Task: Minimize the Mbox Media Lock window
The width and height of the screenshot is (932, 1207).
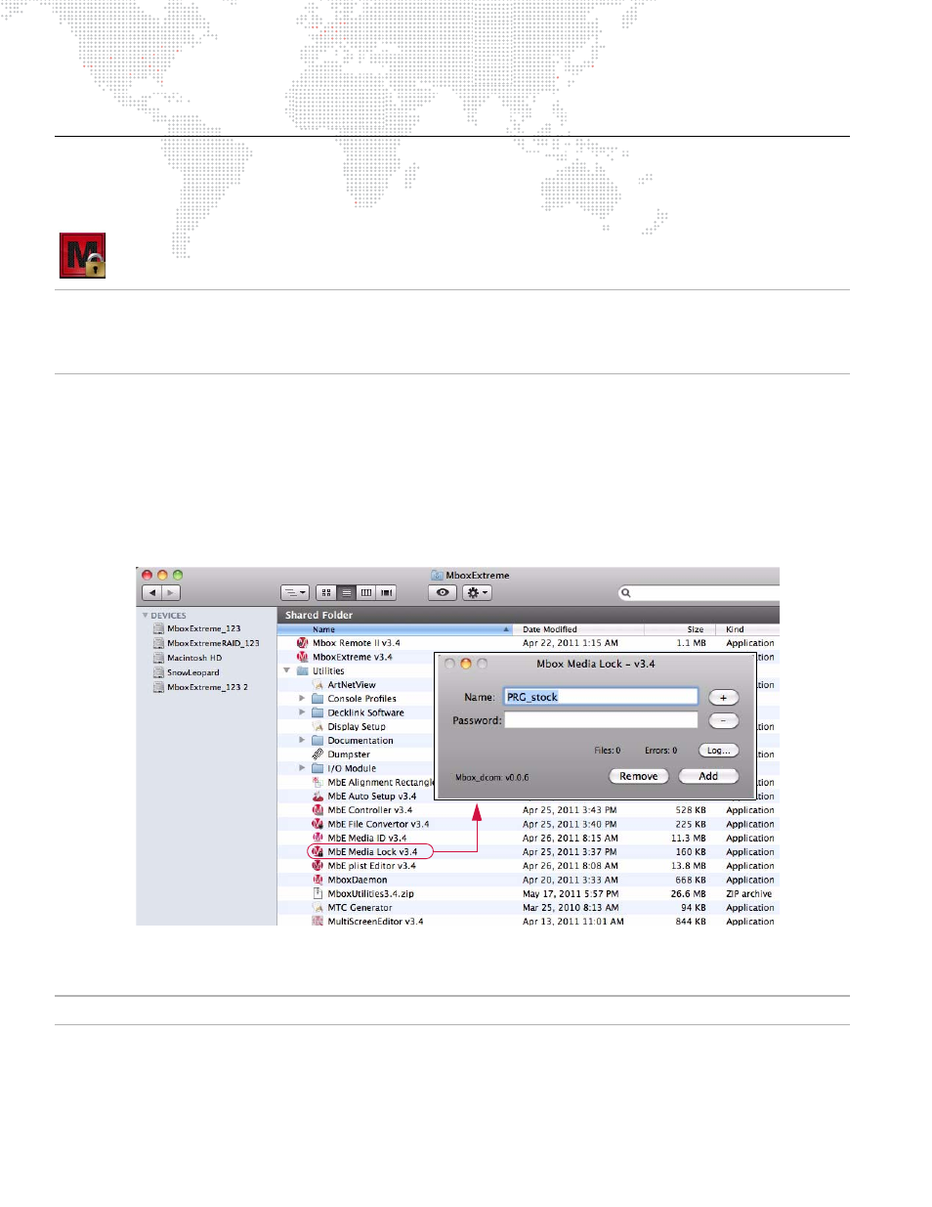Action: [x=466, y=664]
